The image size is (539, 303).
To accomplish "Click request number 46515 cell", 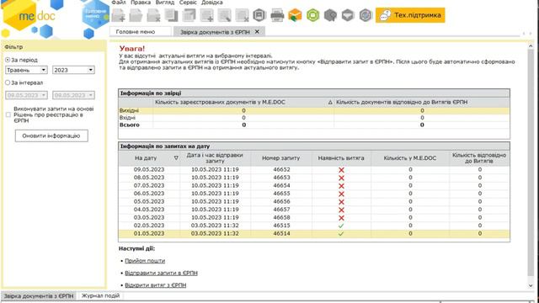I will pos(281,226).
